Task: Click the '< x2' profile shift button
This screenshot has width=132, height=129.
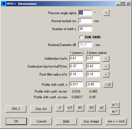Action: click(x=108, y=84)
